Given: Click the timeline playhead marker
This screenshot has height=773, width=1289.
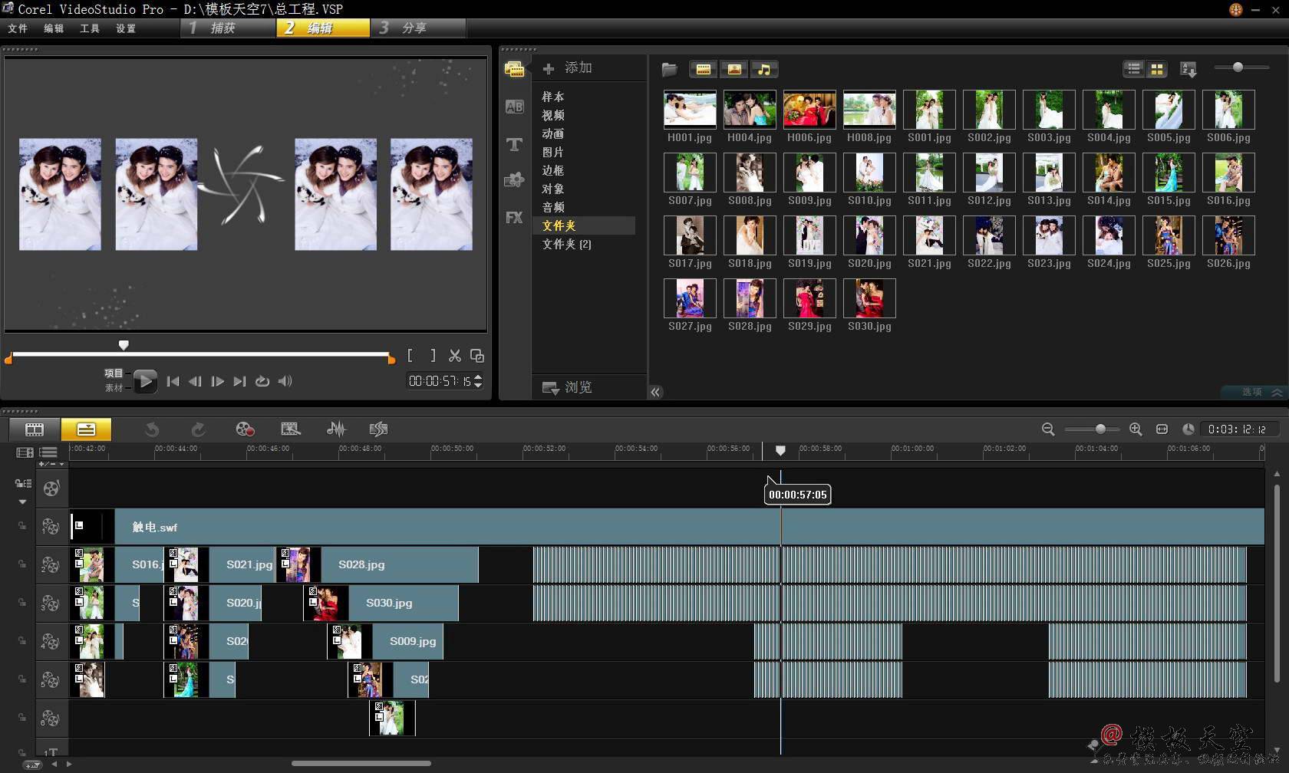Looking at the screenshot, I should [780, 450].
